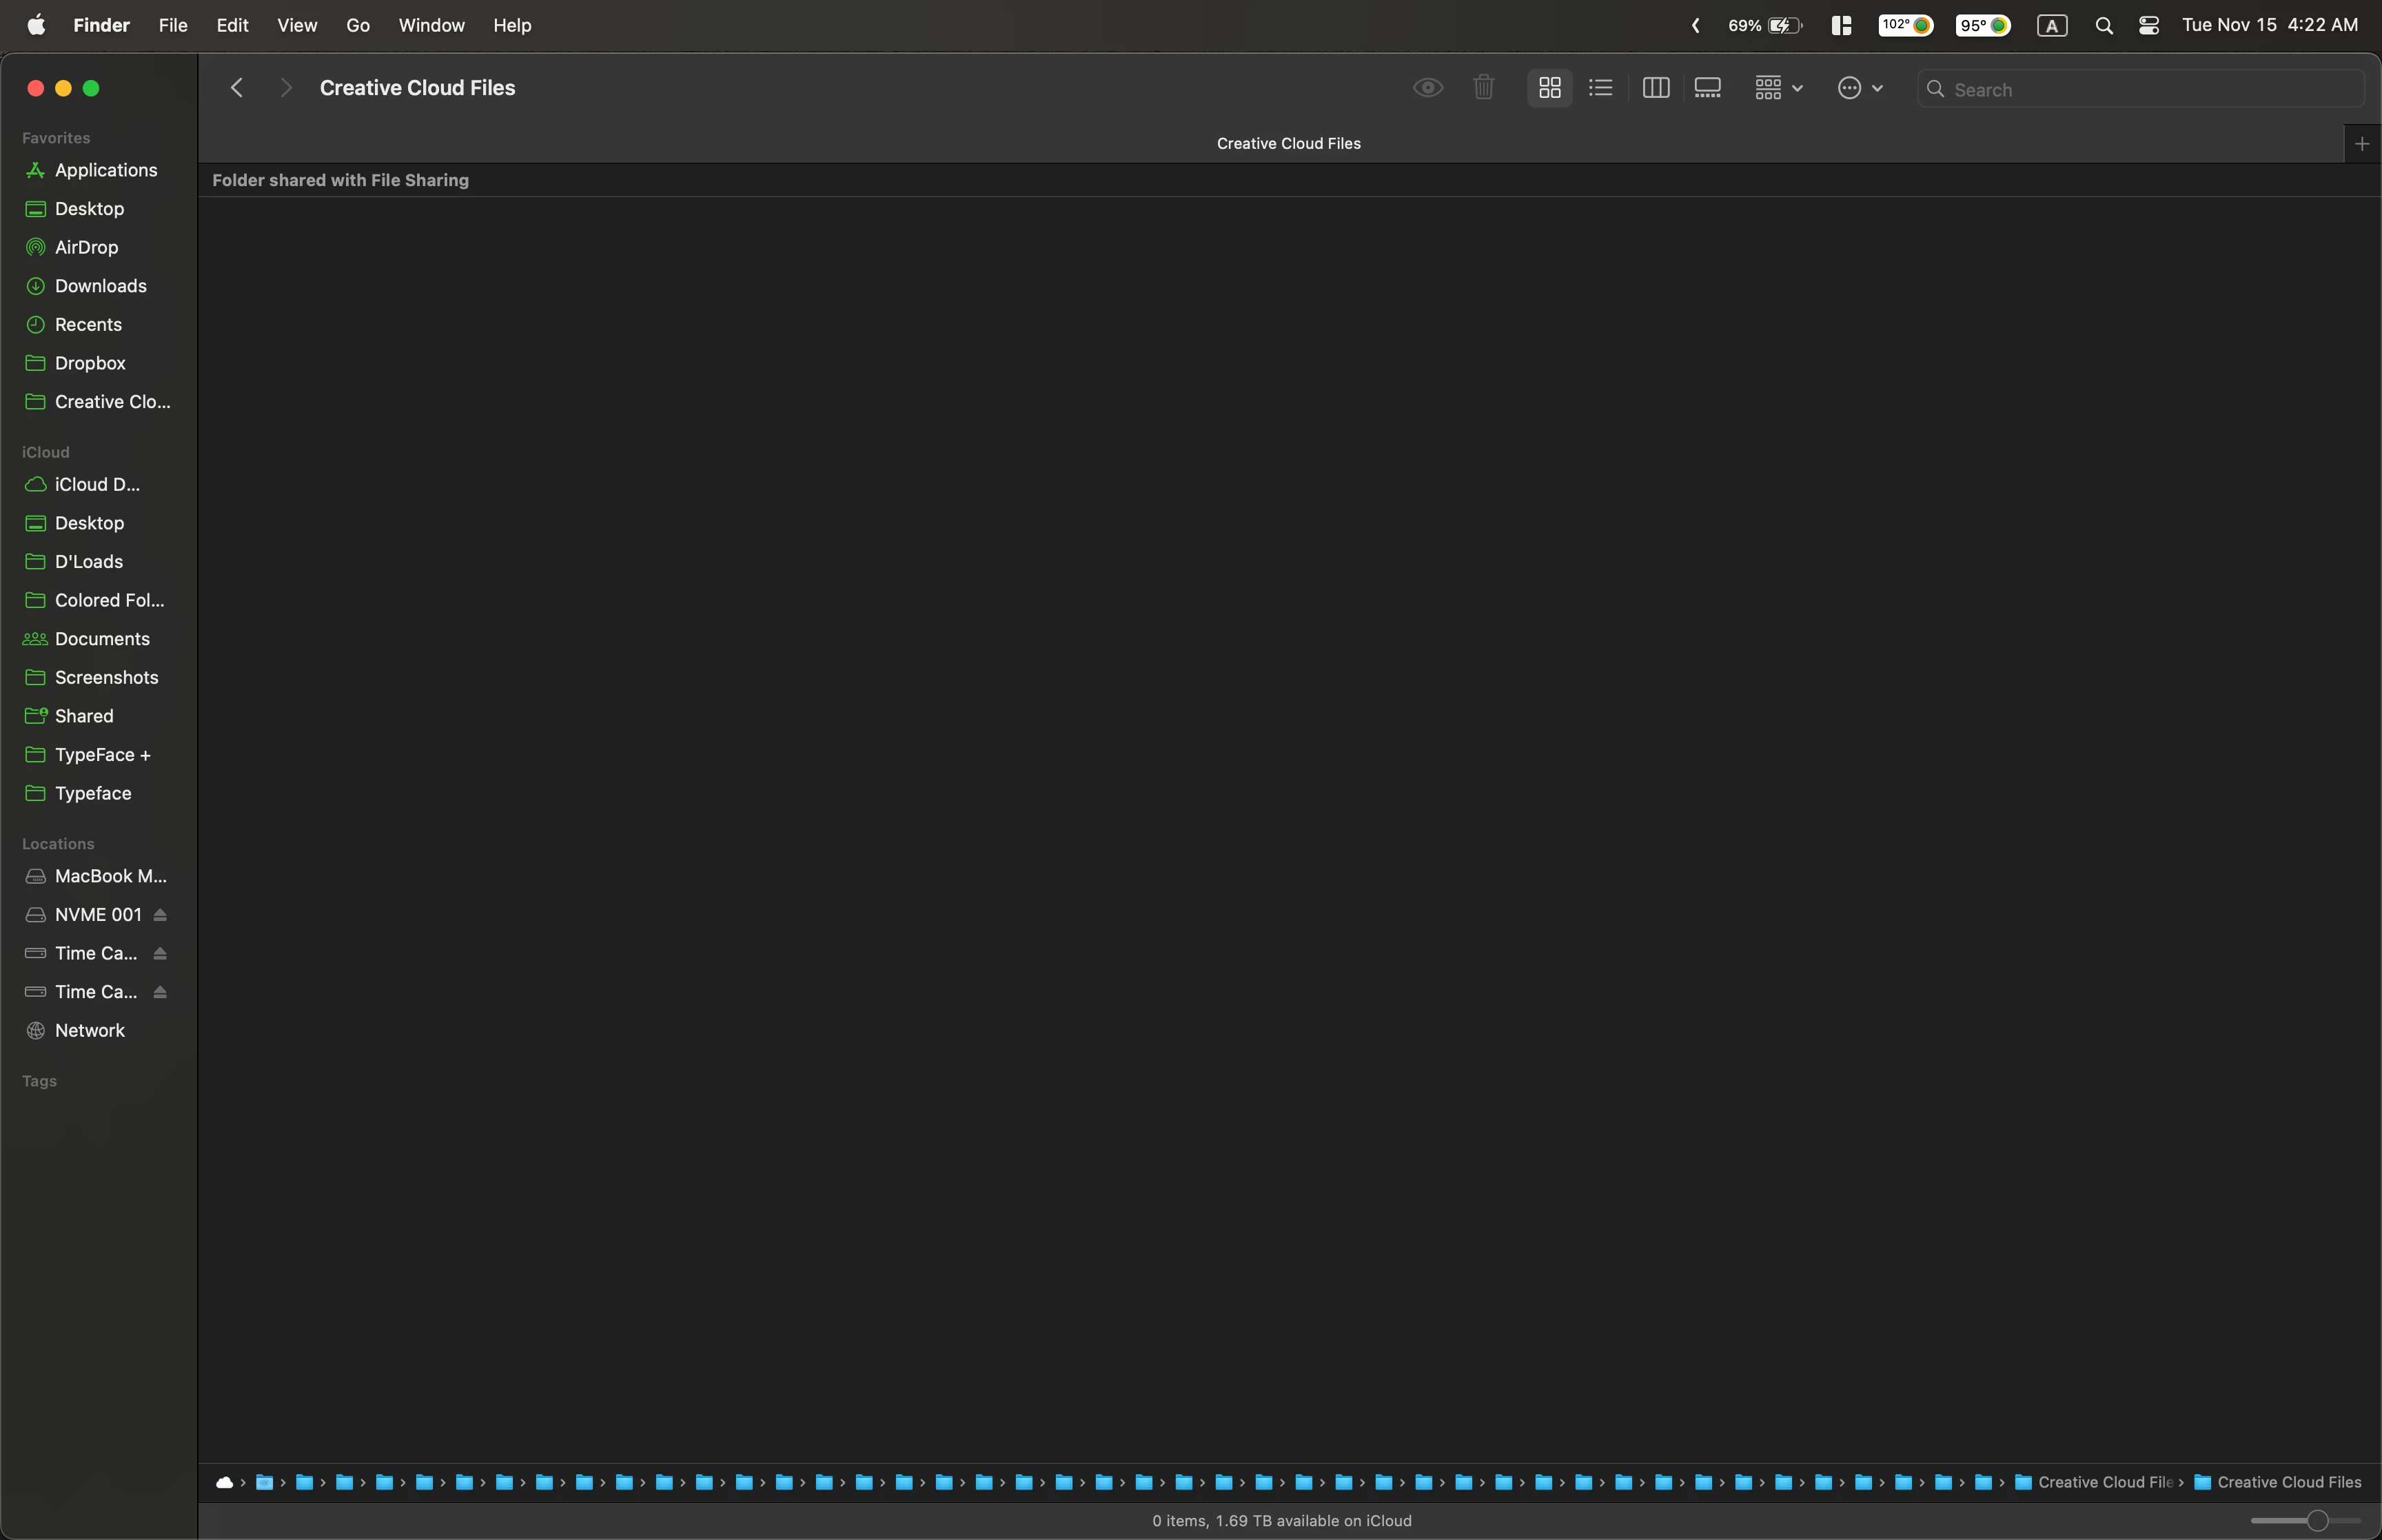This screenshot has width=2382, height=1540.
Task: Open Spotlight search in menu bar
Action: [2103, 26]
